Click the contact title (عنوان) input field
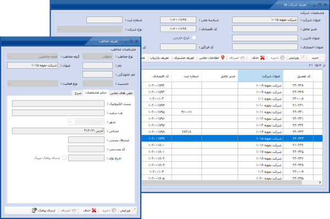Viewport: 330px width, 219px height. pos(32,65)
